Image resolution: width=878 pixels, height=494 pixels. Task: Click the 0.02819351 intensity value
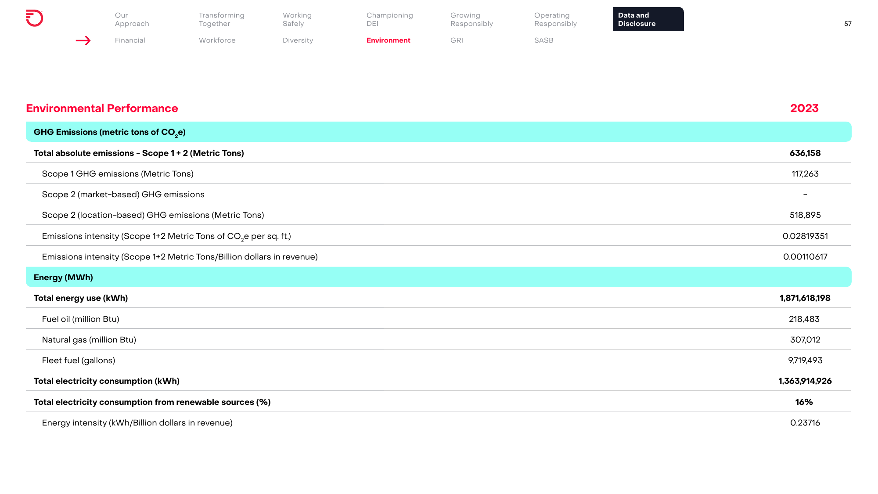[x=805, y=236]
